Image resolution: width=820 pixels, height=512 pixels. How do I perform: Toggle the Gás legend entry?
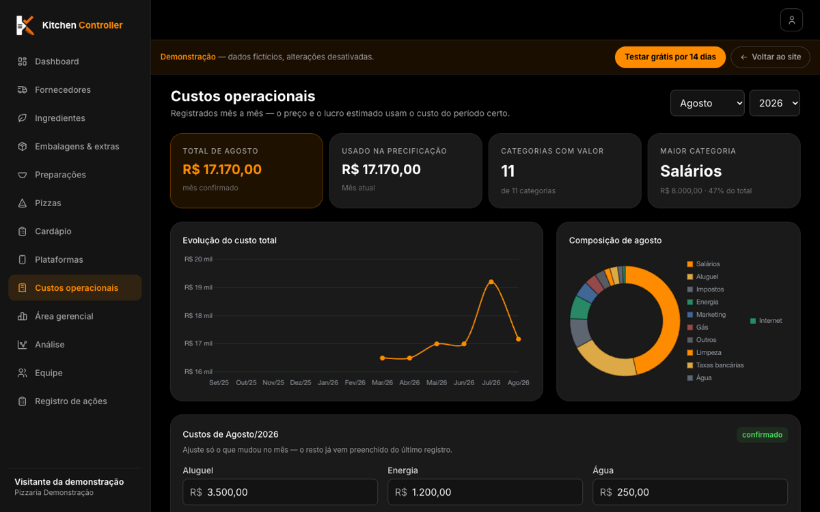pos(698,327)
